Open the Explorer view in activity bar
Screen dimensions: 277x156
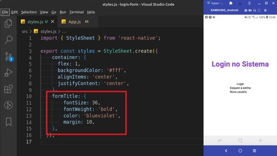pos(8,23)
